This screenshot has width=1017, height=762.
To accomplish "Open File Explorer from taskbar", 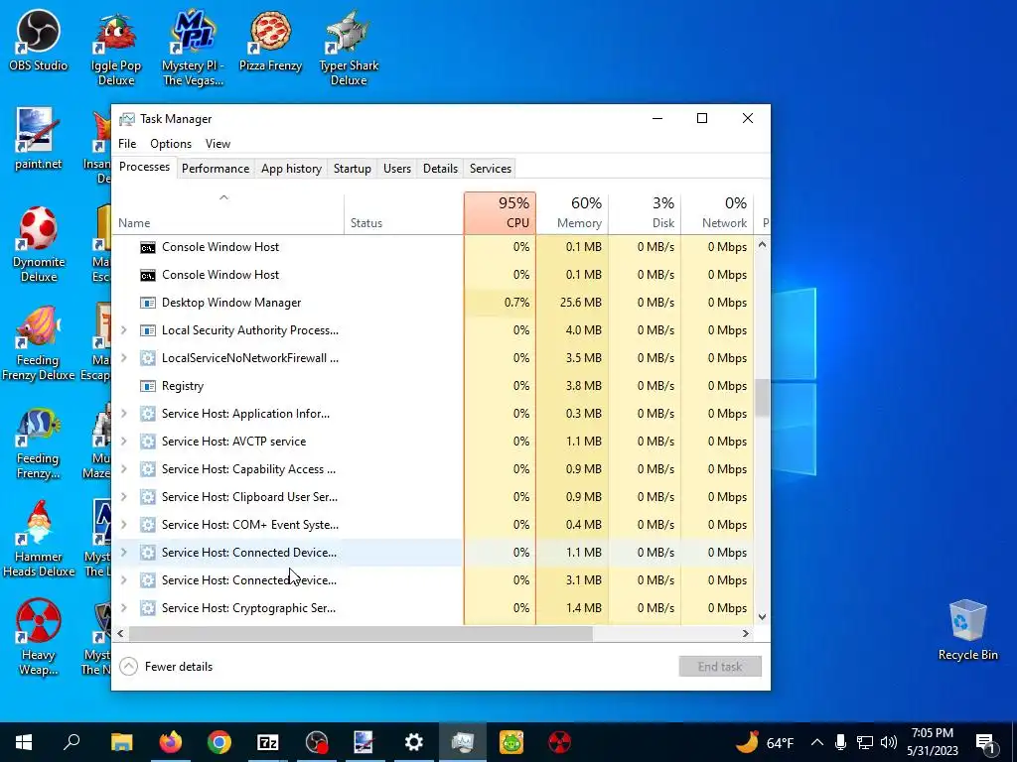I will 121,742.
